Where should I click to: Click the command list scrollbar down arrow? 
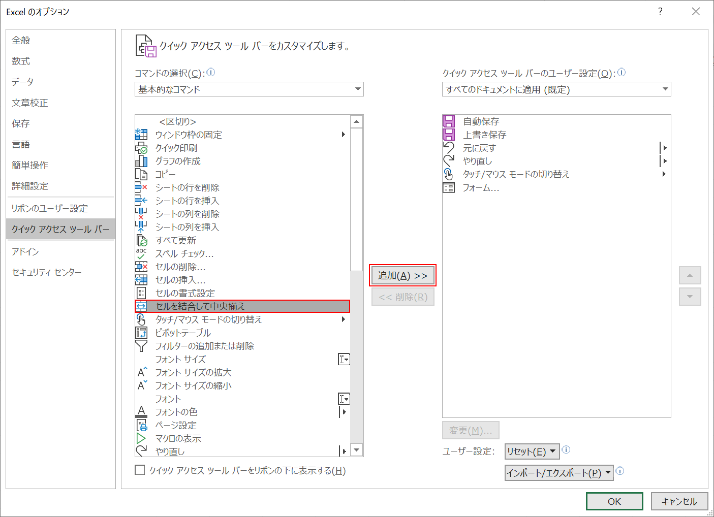[357, 450]
